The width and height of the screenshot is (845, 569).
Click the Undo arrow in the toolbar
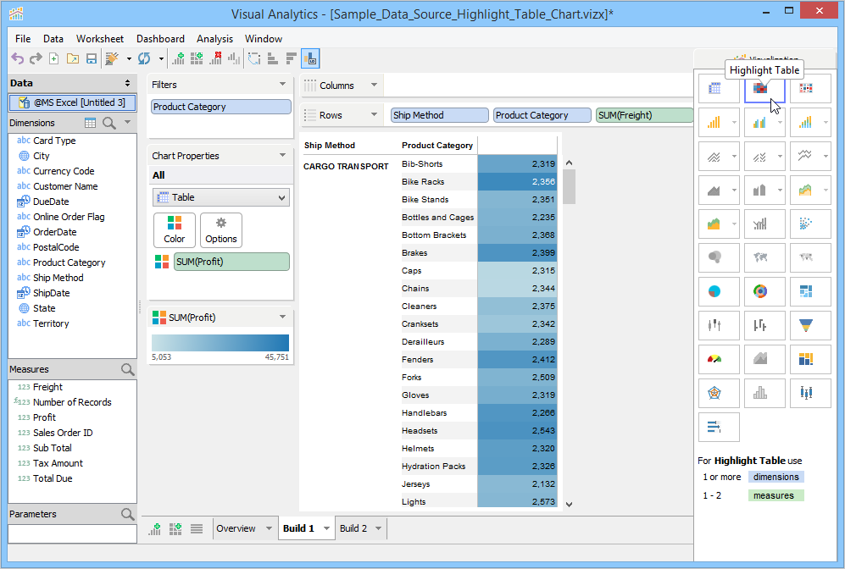coord(17,58)
